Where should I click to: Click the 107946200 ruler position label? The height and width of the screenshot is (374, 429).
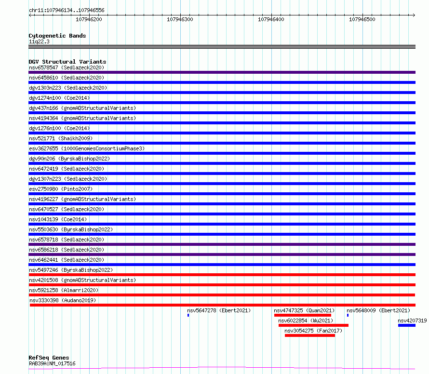tap(89, 19)
